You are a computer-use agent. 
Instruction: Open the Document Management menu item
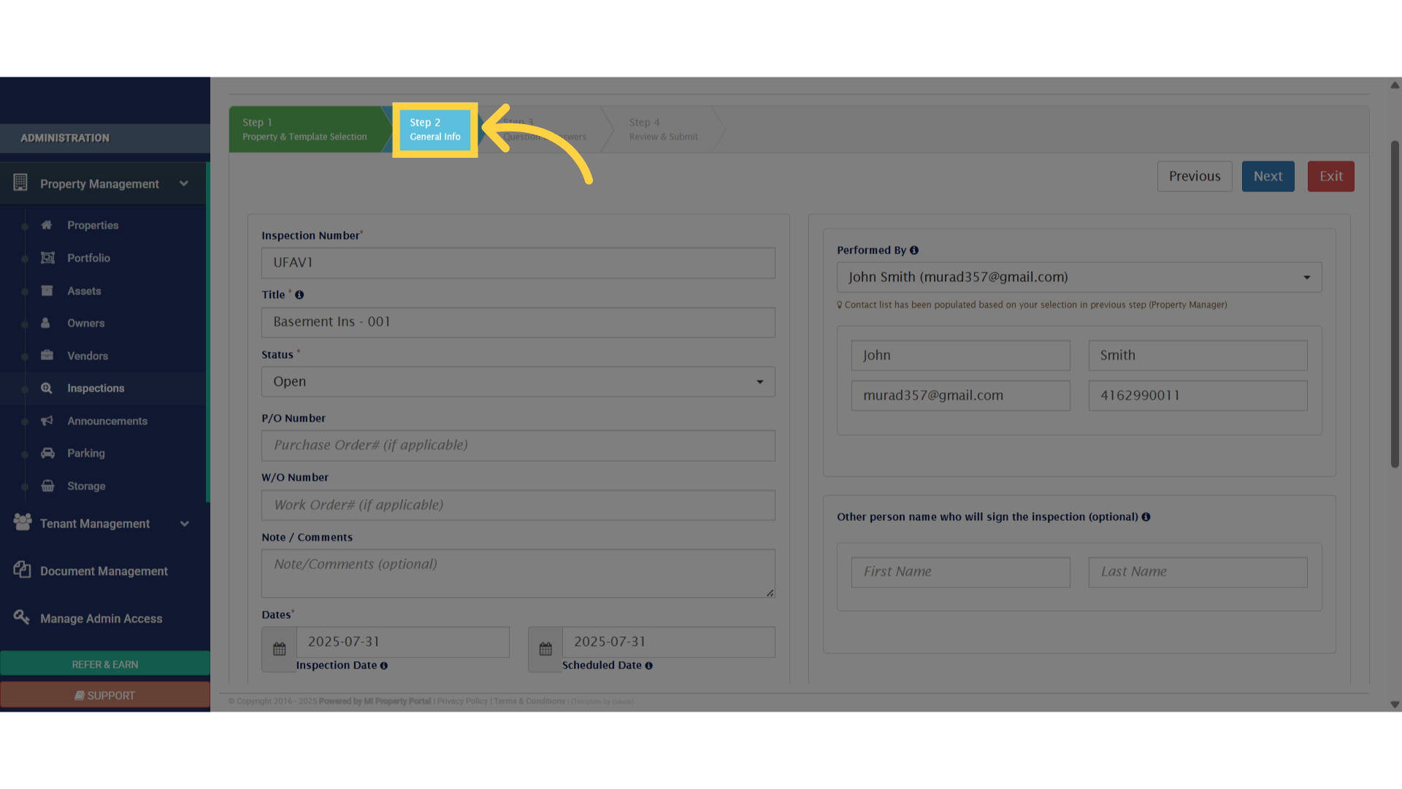pyautogui.click(x=104, y=571)
